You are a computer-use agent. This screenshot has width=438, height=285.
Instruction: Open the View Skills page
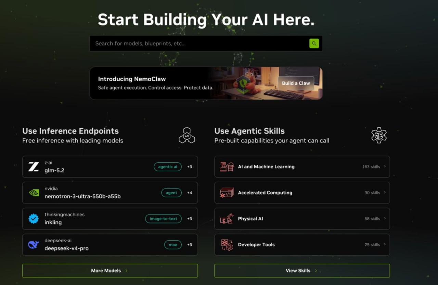pyautogui.click(x=302, y=271)
